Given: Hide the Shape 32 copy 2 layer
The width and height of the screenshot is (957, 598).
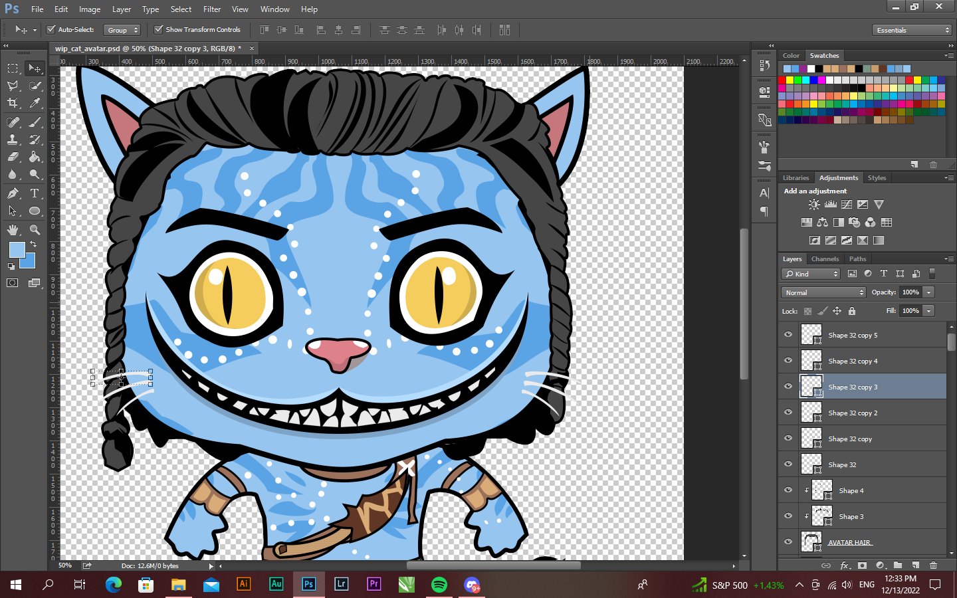Looking at the screenshot, I should 788,413.
